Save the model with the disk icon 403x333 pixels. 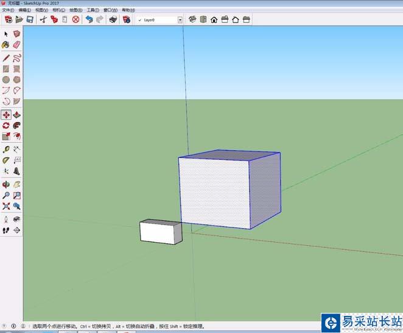tap(30, 20)
